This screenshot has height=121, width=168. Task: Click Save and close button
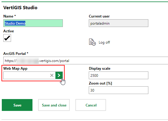[x=54, y=105]
